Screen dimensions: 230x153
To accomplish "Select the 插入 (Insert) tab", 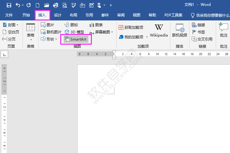I will click(42, 15).
